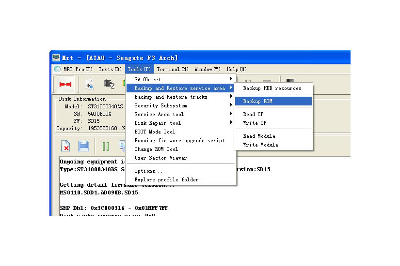This screenshot has width=400, height=266.
Task: Open the Terminal(N) menu
Action: pyautogui.click(x=173, y=69)
